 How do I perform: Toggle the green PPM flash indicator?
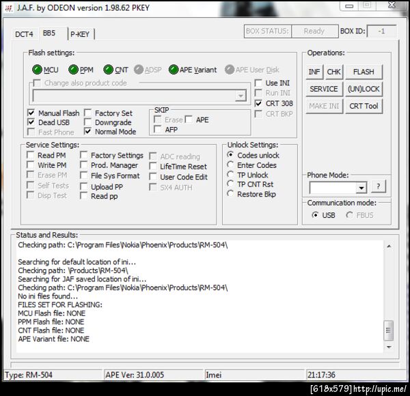(x=73, y=70)
